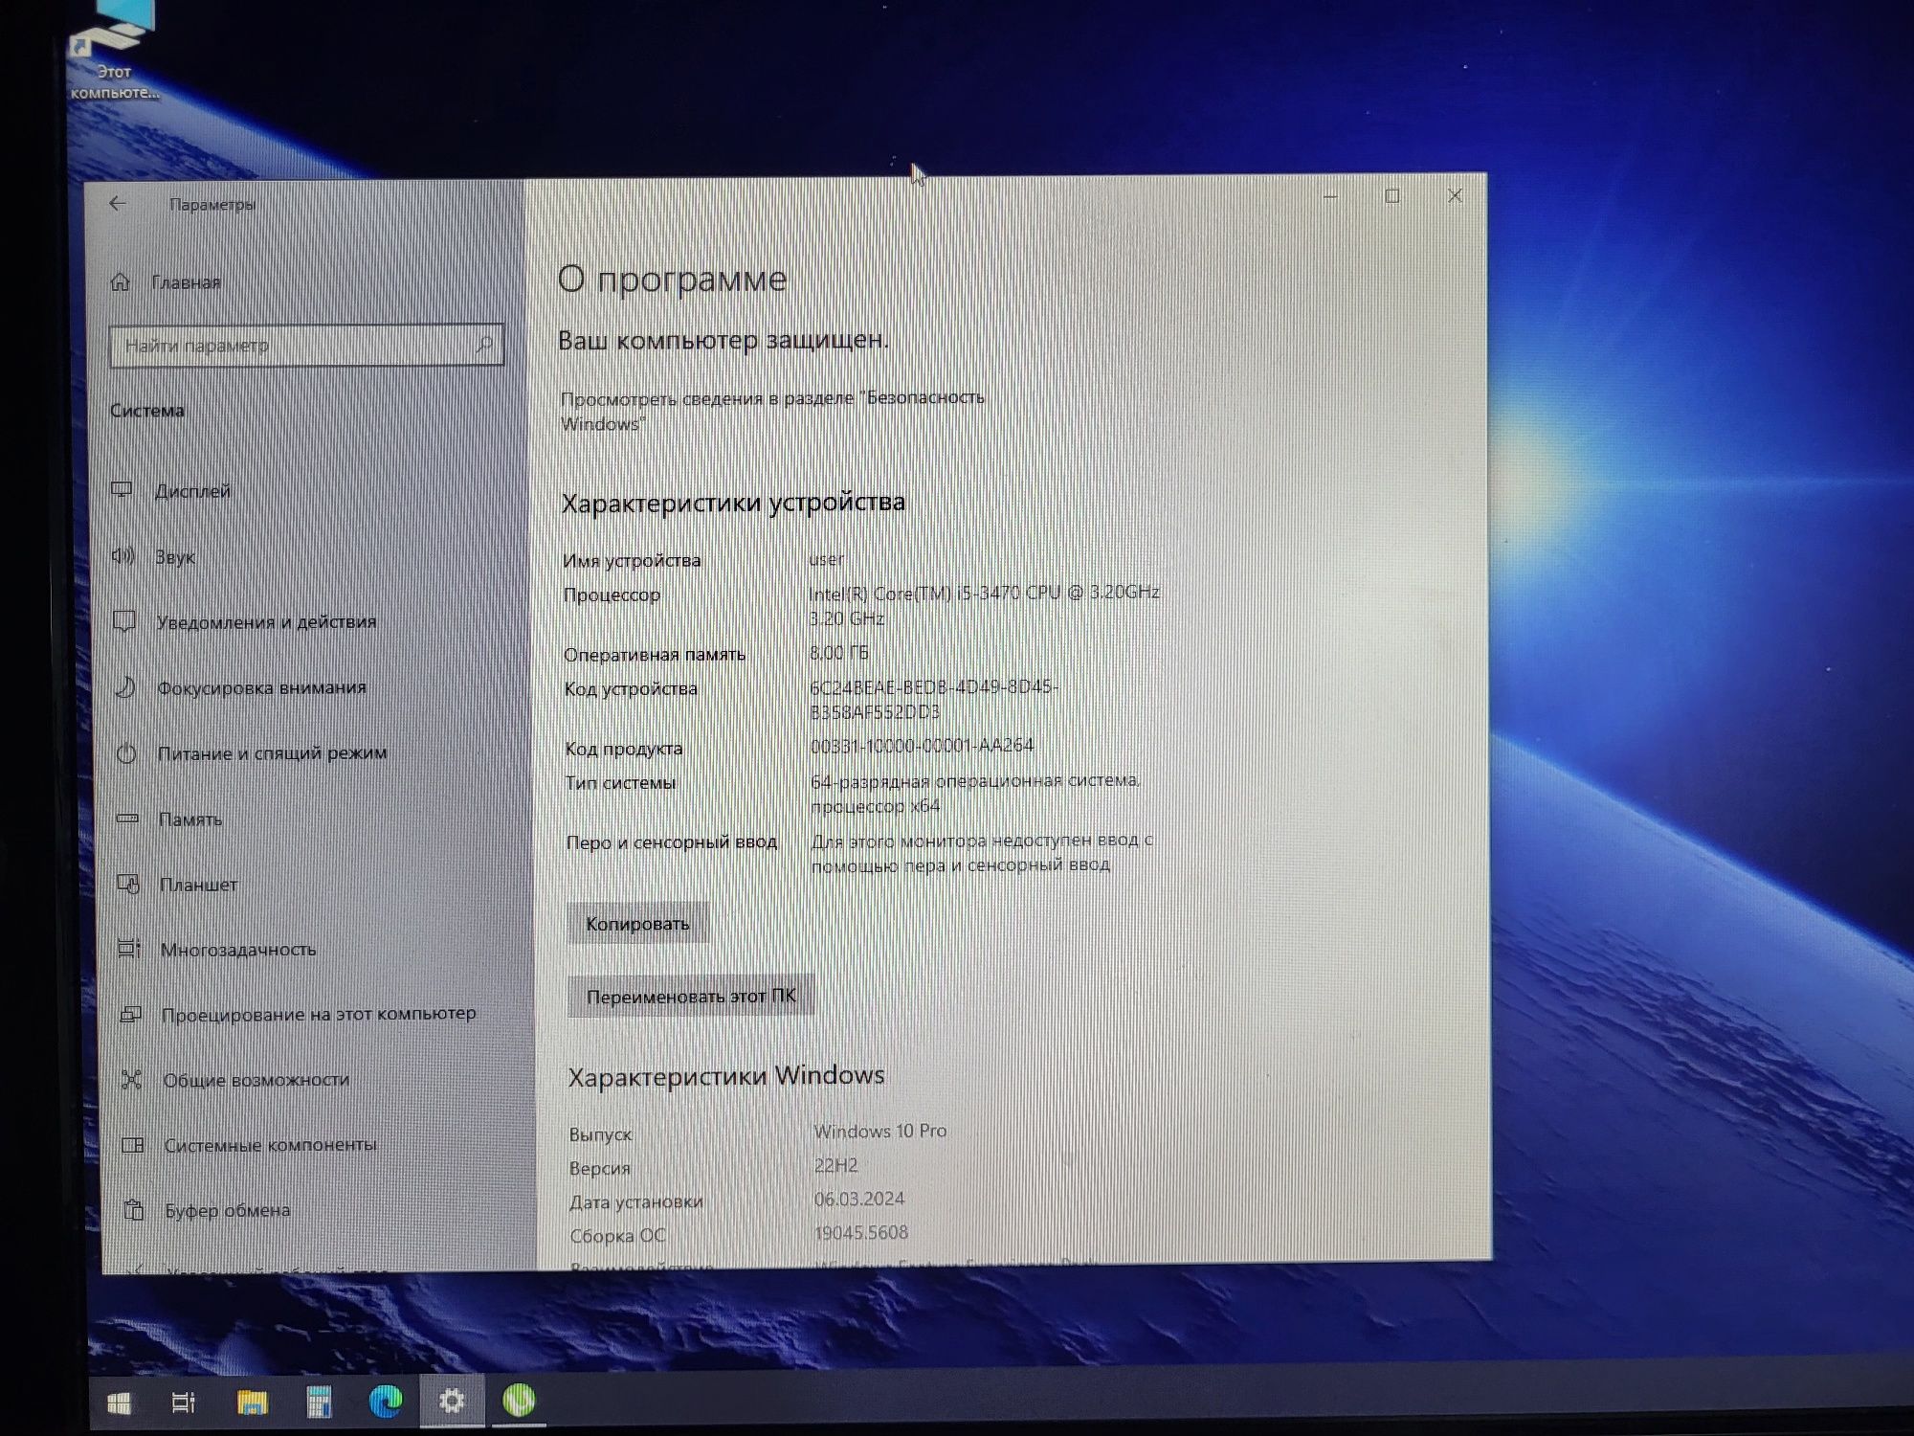Viewport: 1914px width, 1436px height.
Task: Open 'Многозадачность' settings
Action: pos(238,950)
